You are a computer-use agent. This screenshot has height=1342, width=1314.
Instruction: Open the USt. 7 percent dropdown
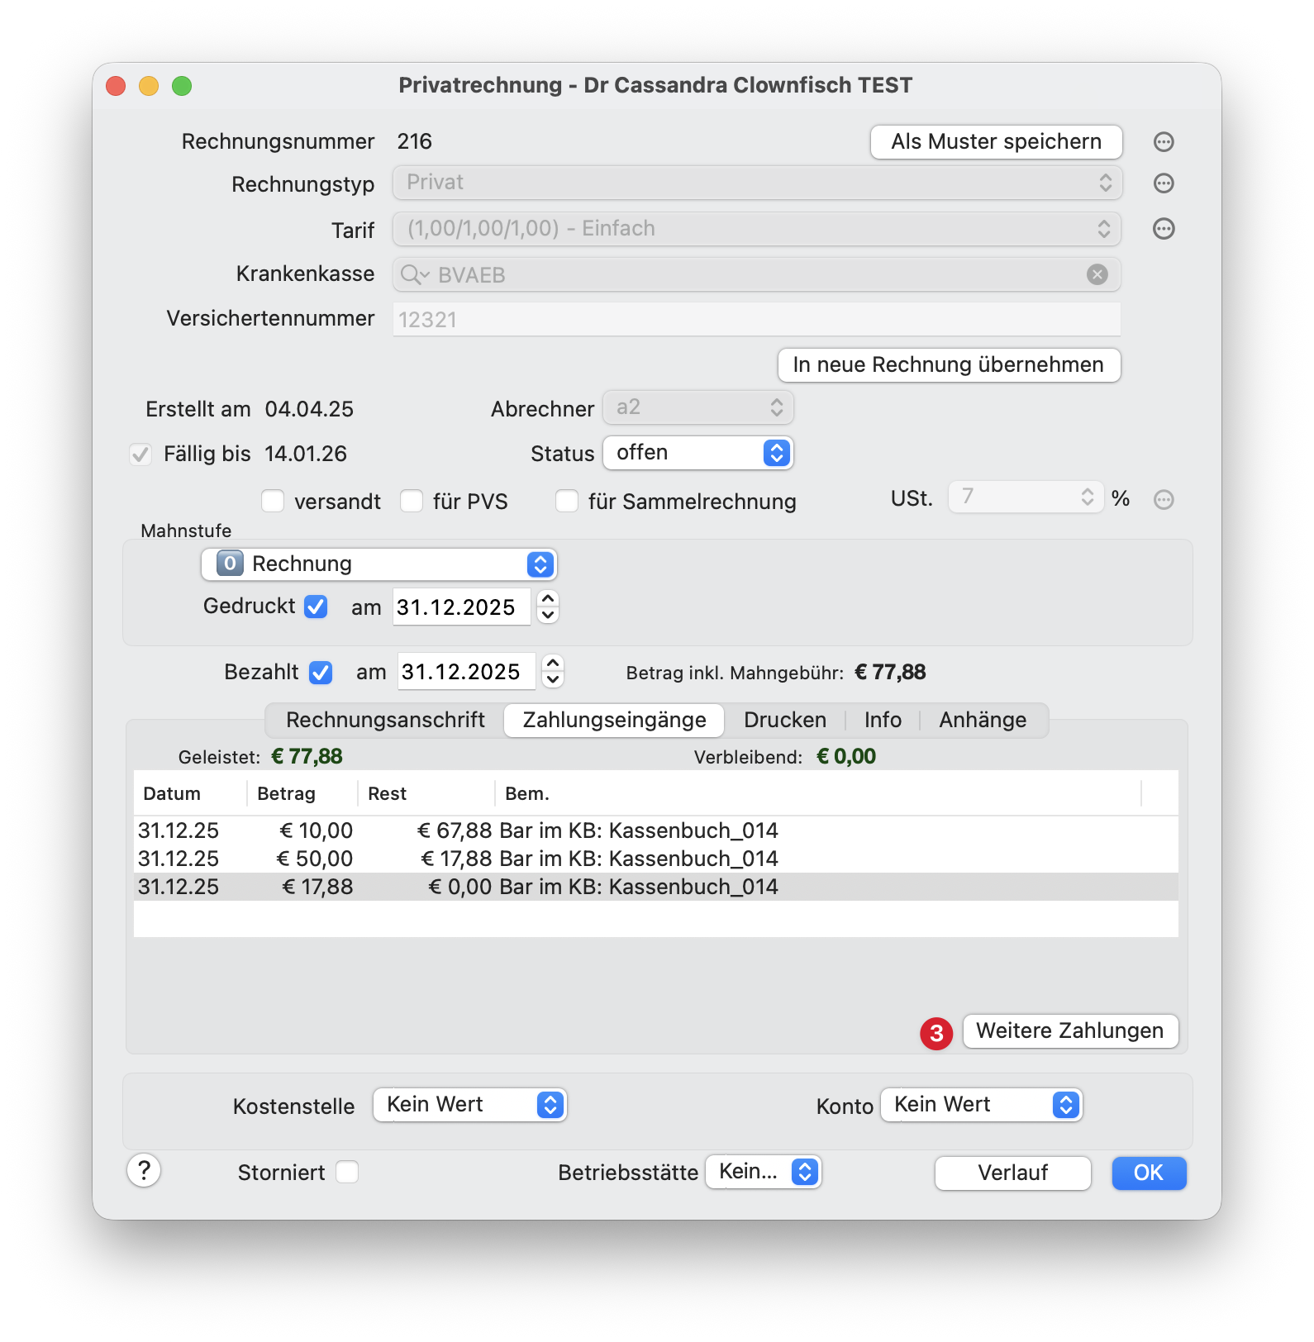[1026, 497]
